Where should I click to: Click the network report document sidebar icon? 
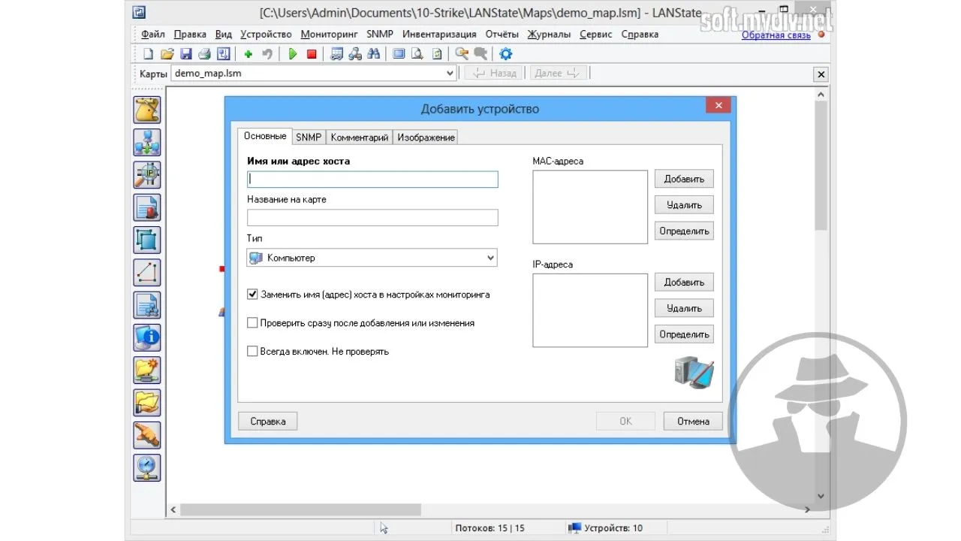(147, 305)
